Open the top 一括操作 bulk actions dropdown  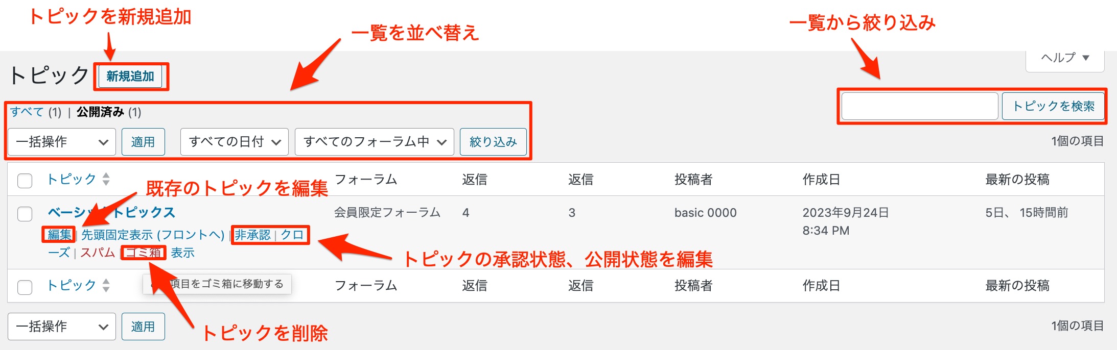point(62,142)
